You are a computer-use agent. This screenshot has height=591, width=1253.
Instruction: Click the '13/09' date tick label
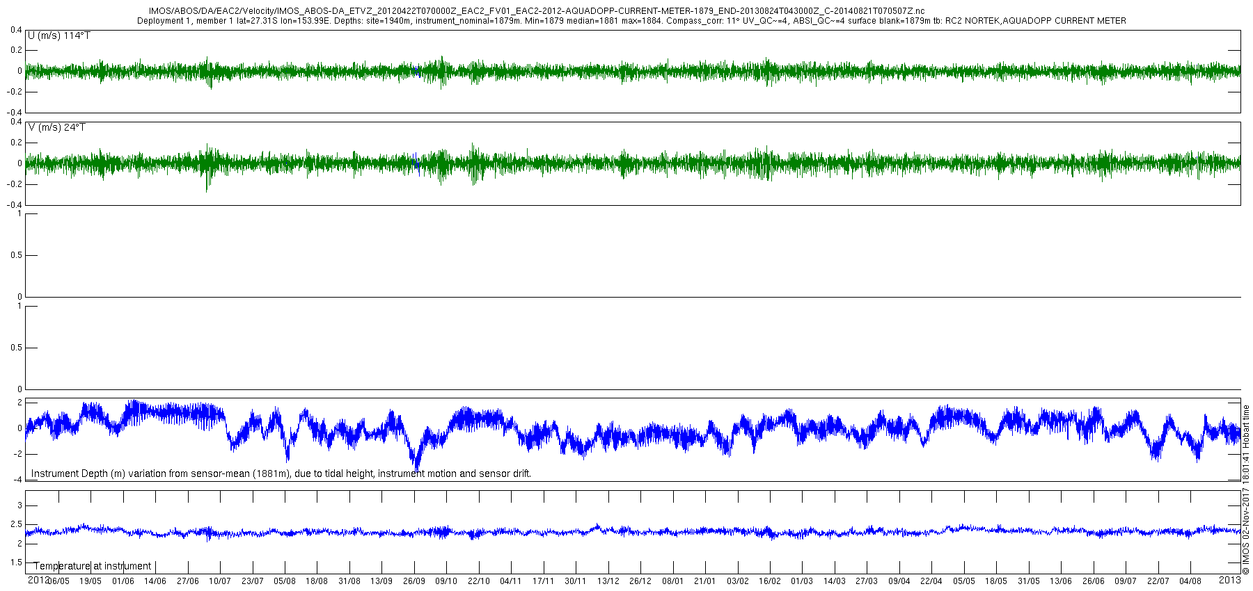pyautogui.click(x=381, y=581)
